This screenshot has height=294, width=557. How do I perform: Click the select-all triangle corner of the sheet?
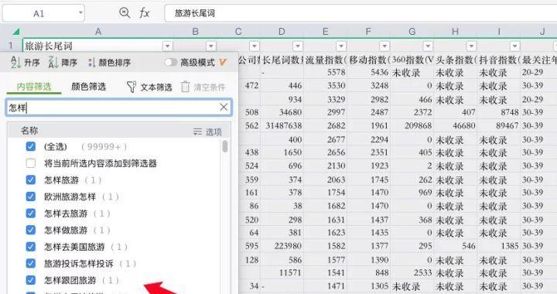click(x=15, y=32)
